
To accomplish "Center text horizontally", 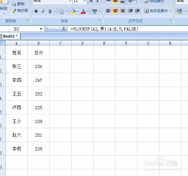I will click(115, 11).
